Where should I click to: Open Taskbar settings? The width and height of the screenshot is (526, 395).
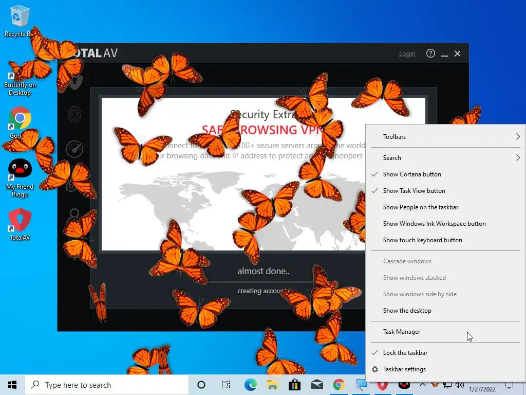coord(445,369)
